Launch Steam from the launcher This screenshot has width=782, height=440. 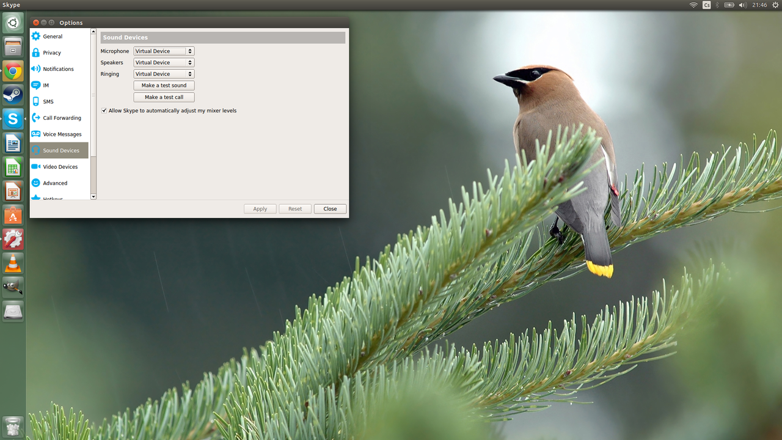click(13, 95)
